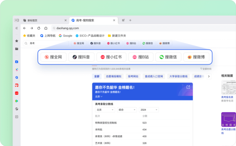Select the 志愿填报模拟 category tab

[x=114, y=76]
